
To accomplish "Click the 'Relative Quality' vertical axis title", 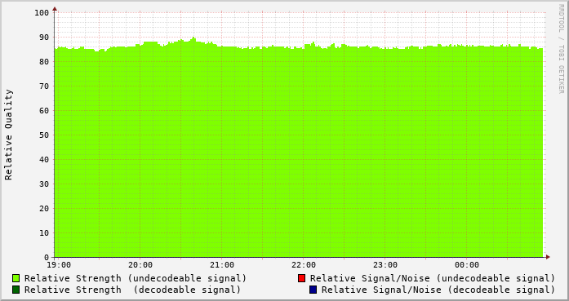I will pos(8,135).
